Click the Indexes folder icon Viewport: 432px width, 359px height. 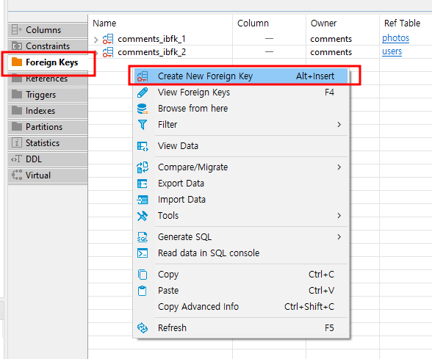pyautogui.click(x=16, y=110)
